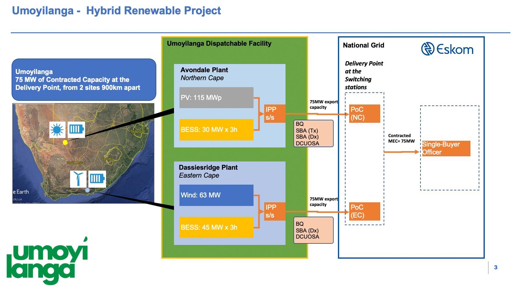Click the South Africa label on the map

tap(75, 163)
